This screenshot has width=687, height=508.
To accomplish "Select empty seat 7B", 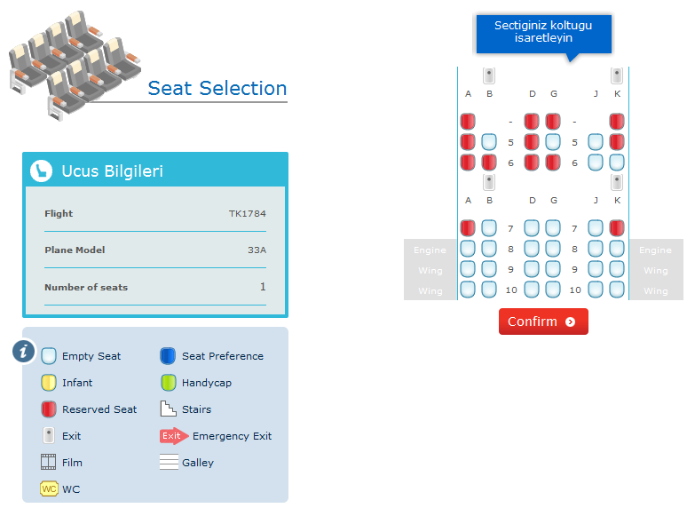I will point(489,228).
